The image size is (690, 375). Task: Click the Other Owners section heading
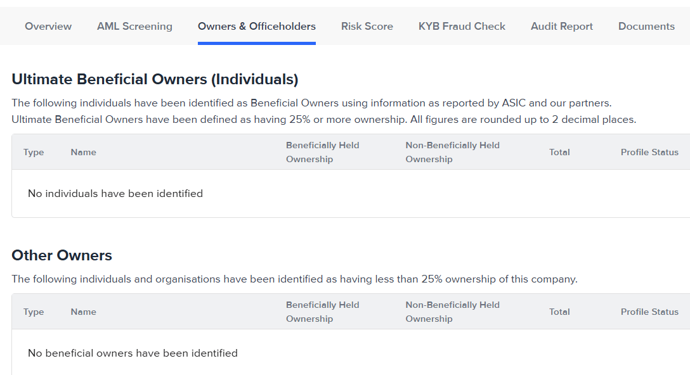coord(62,255)
